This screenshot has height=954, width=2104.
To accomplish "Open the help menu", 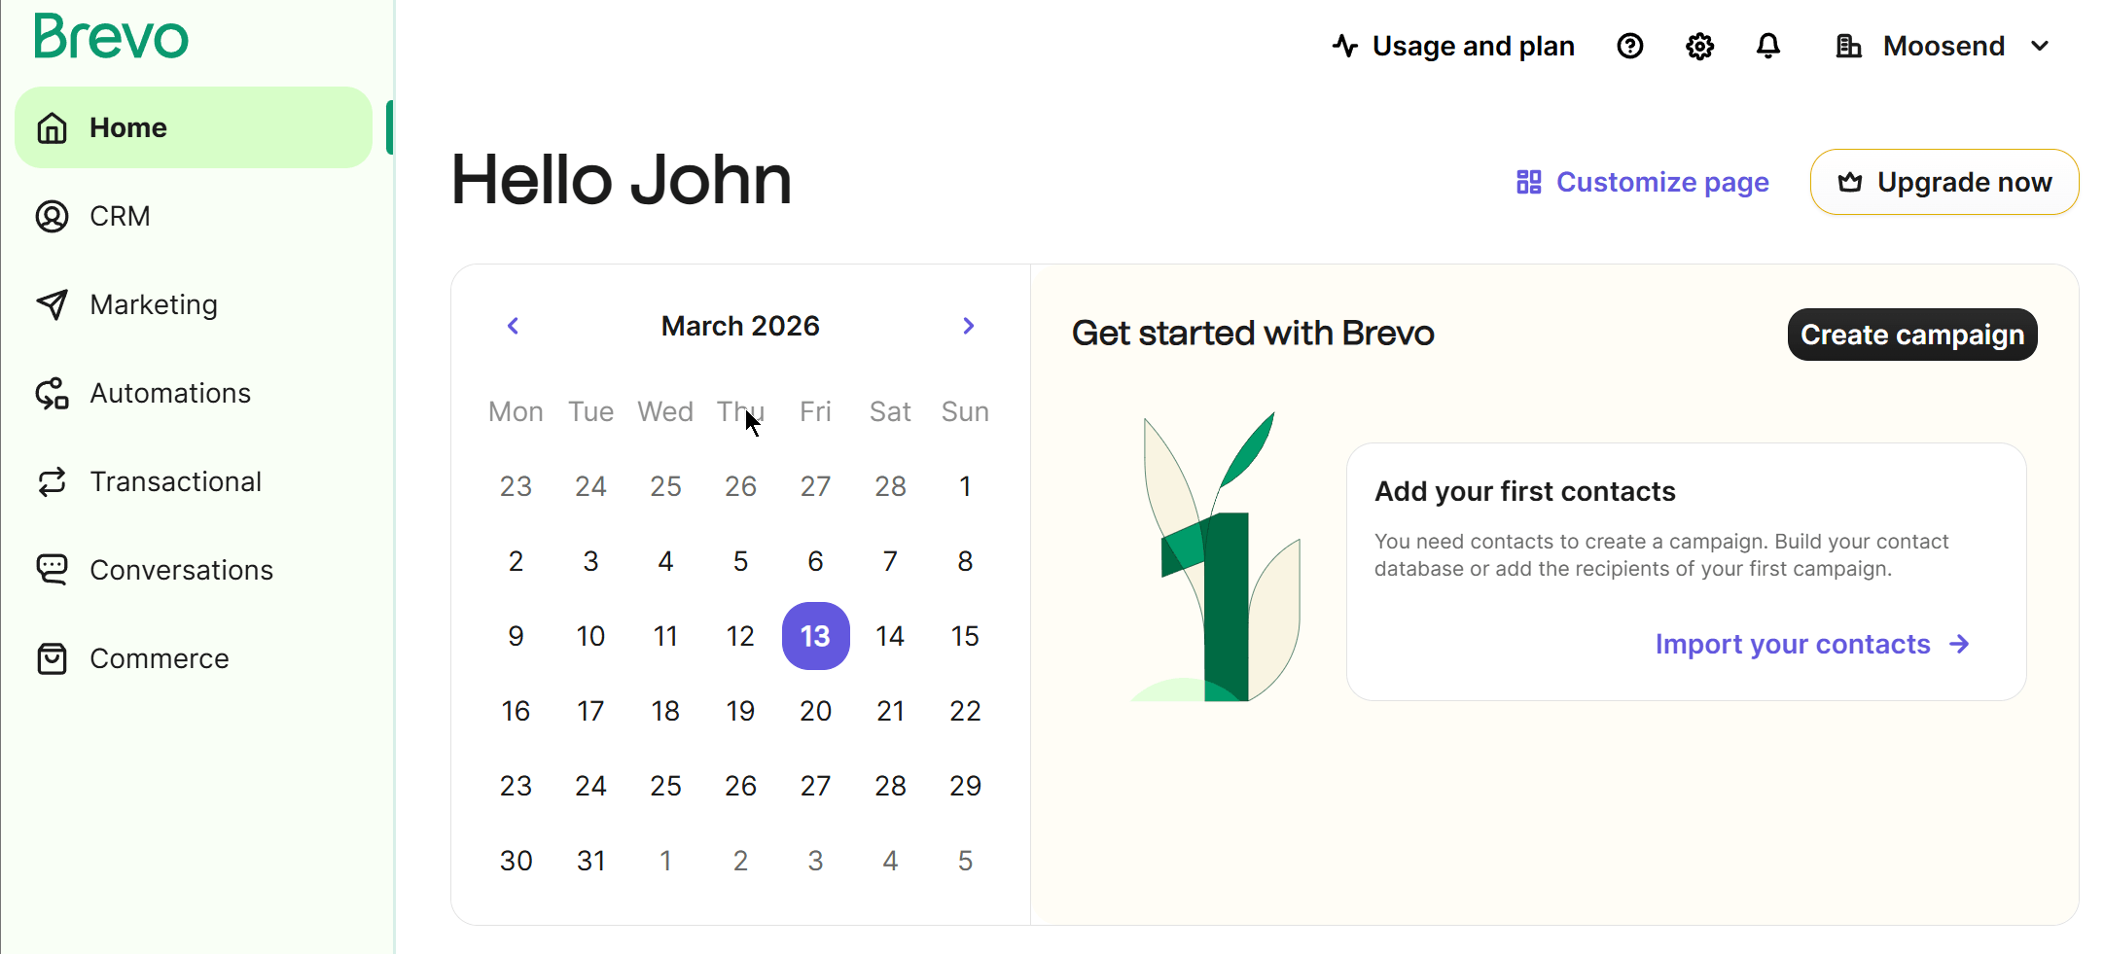I will point(1630,46).
